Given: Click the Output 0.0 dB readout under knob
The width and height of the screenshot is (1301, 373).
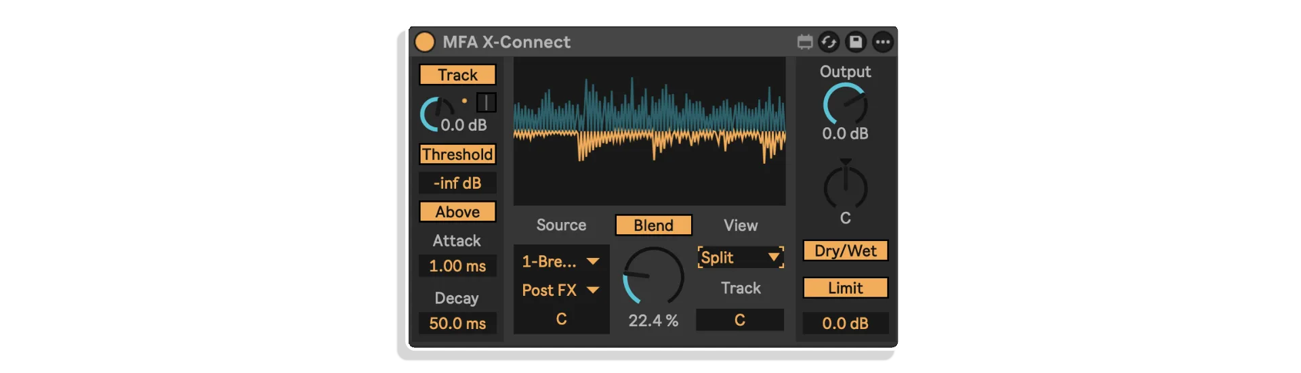Looking at the screenshot, I should [x=845, y=134].
